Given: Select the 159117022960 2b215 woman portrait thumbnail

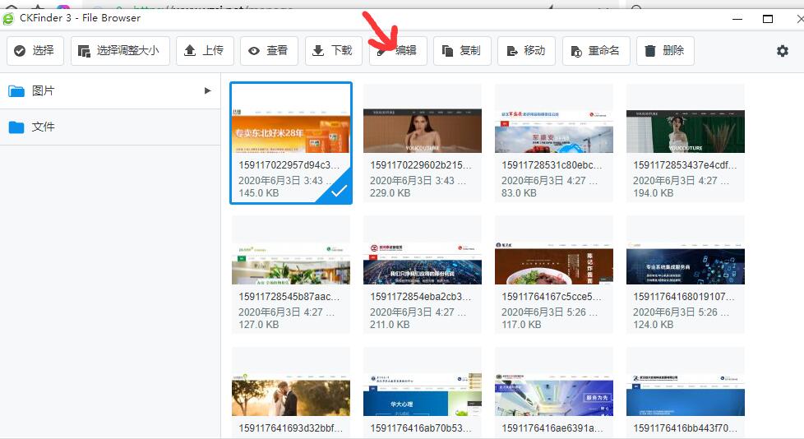Looking at the screenshot, I should pyautogui.click(x=423, y=132).
